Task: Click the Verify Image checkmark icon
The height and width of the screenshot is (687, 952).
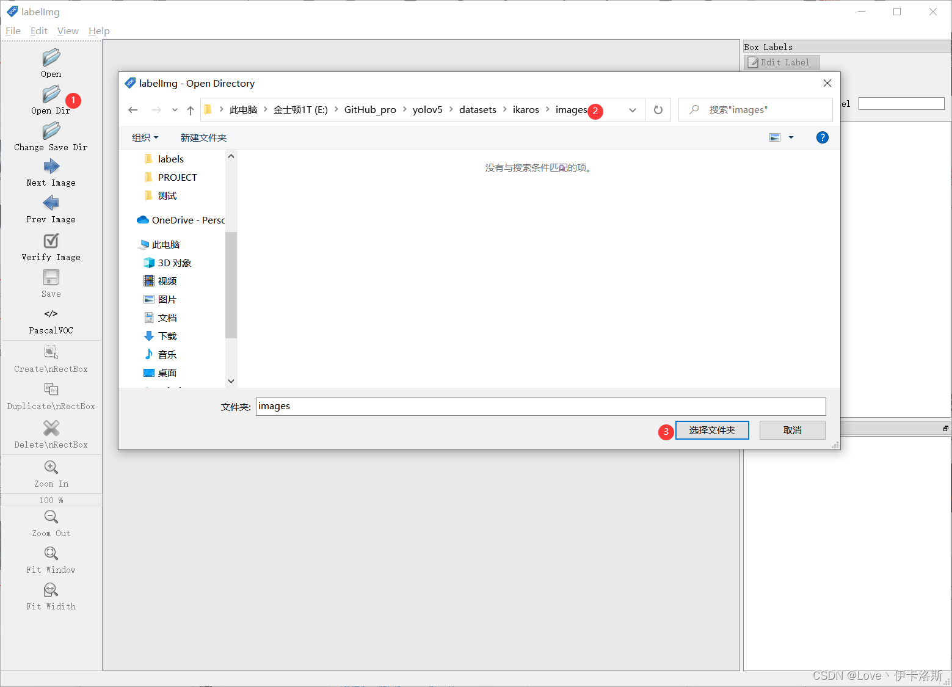Action: (51, 241)
